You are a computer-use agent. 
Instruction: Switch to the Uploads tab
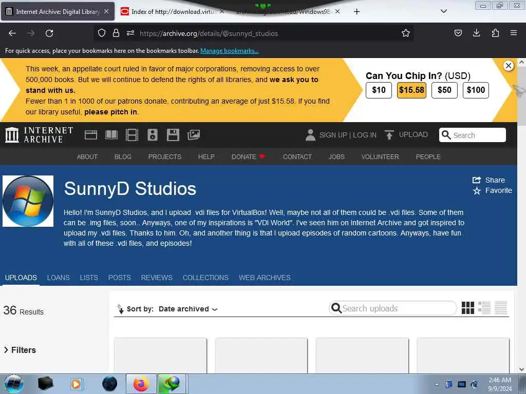[21, 278]
